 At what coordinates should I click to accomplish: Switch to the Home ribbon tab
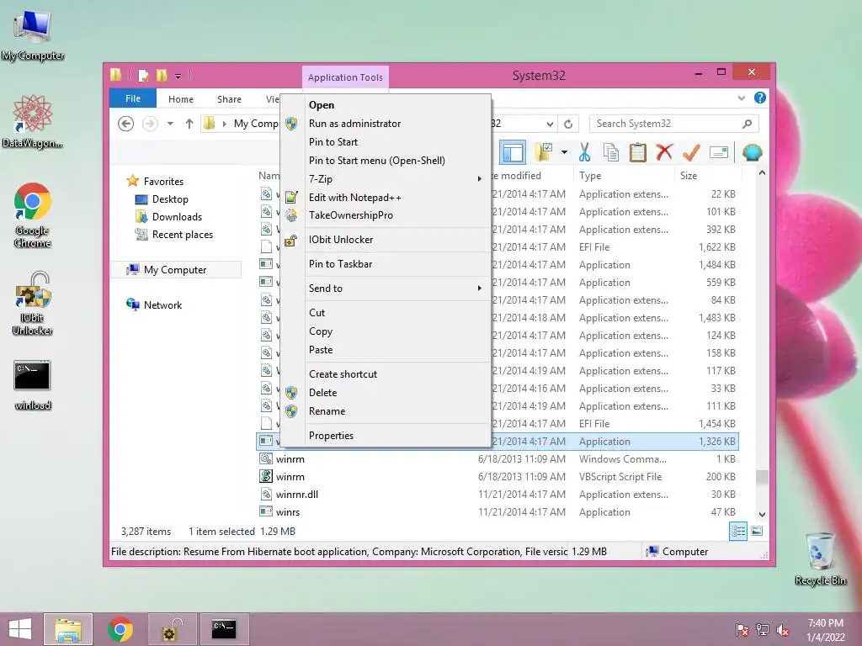click(181, 99)
